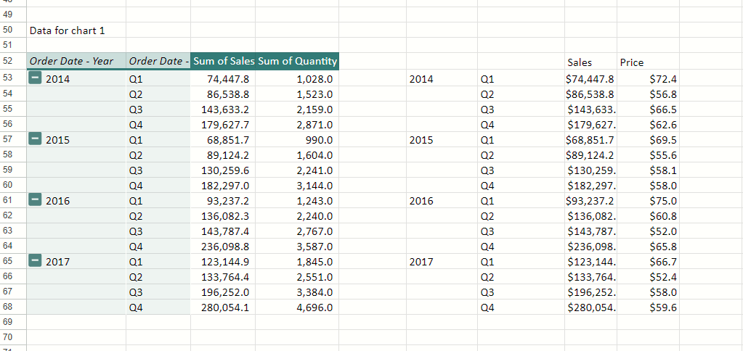The width and height of the screenshot is (743, 351).
Task: Select quantity cell 2,871.0
Action: pos(297,125)
